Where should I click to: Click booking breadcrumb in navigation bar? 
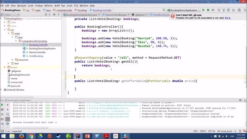[x=81, y=10]
